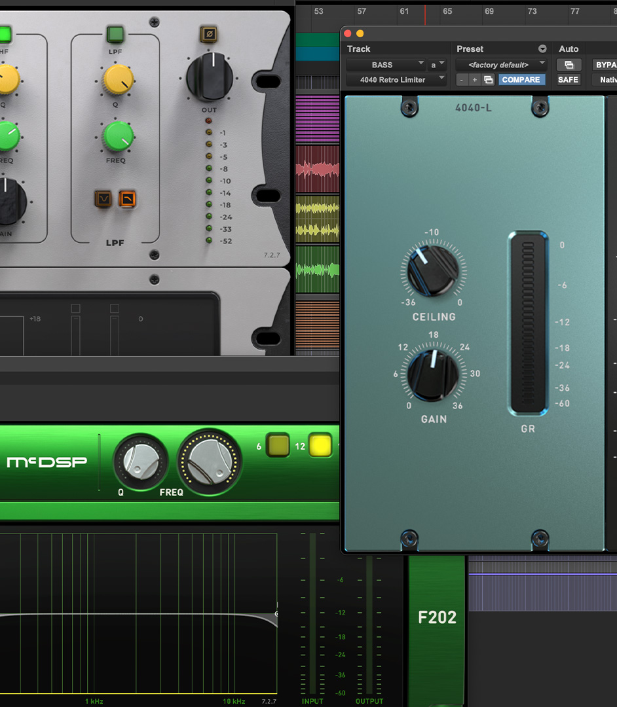Viewport: 617px width, 707px height.
Task: Click the yellow target button in plugin window
Action: [360, 33]
